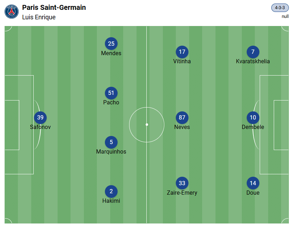This screenshot has height=227, width=292.
Task: Click the Kvaratskhelia name label
Action: [x=253, y=61]
